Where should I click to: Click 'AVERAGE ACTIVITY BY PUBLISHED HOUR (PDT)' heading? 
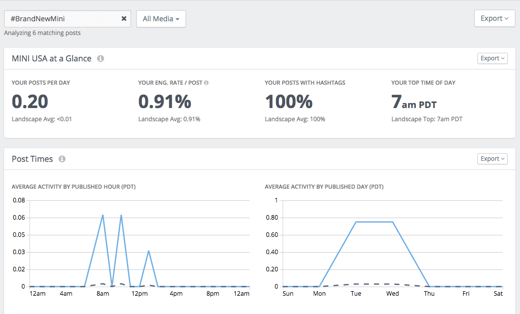(x=74, y=187)
